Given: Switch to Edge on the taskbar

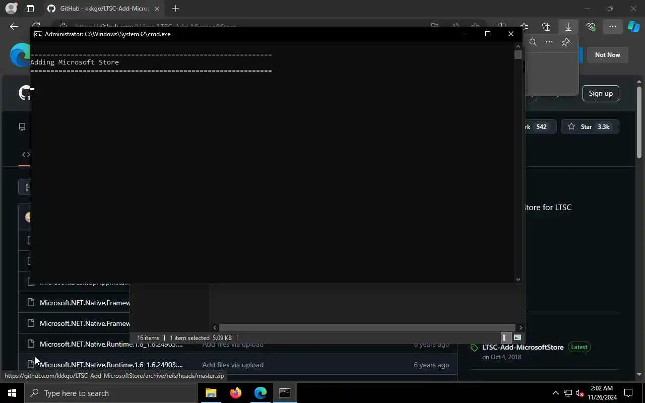Looking at the screenshot, I should pos(261,393).
